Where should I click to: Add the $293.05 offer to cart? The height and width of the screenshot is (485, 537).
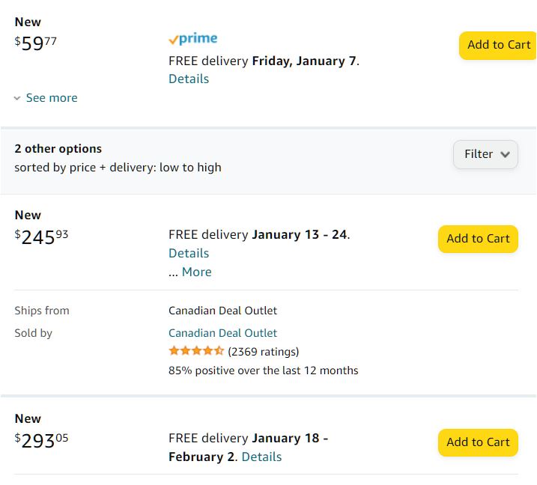coord(478,442)
